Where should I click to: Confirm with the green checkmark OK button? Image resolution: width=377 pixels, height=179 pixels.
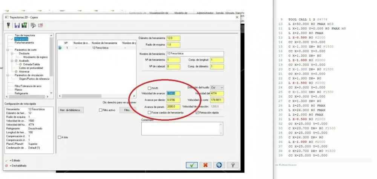pos(192,165)
